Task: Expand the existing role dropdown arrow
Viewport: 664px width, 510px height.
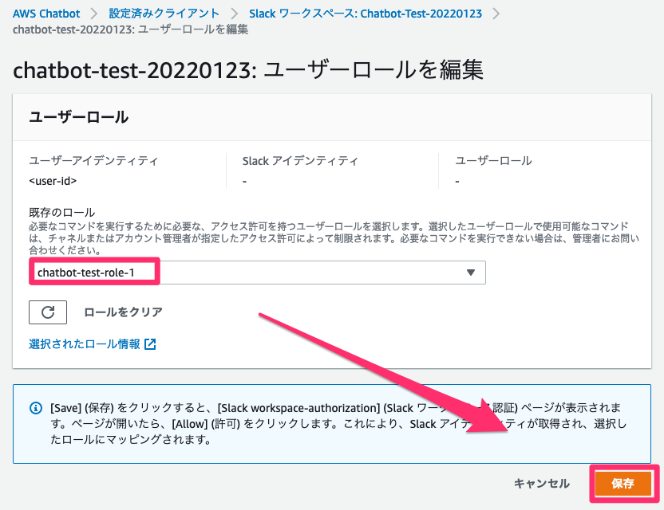Action: (471, 273)
